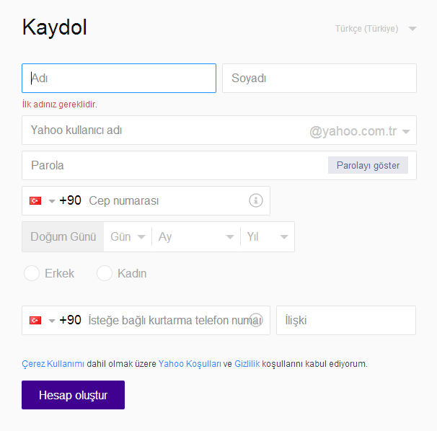Open the Gün day dropdown
Image resolution: width=437 pixels, height=431 pixels.
tap(128, 237)
